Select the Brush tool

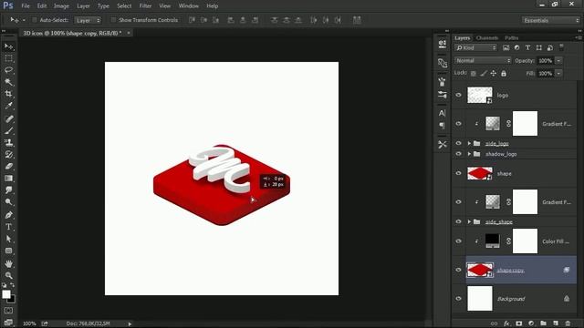point(8,131)
